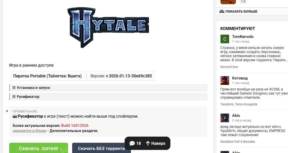Open the Resident Evil 4 Remake link

click(238, 141)
